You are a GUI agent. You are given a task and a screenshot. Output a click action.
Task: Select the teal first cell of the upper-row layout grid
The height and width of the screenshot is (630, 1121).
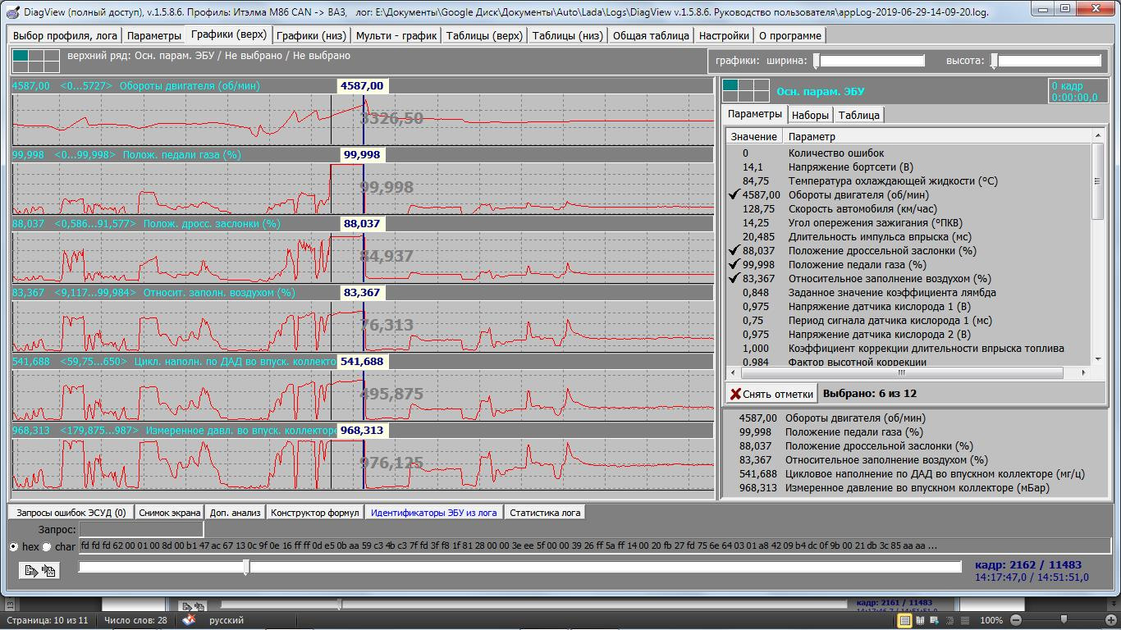(x=21, y=56)
